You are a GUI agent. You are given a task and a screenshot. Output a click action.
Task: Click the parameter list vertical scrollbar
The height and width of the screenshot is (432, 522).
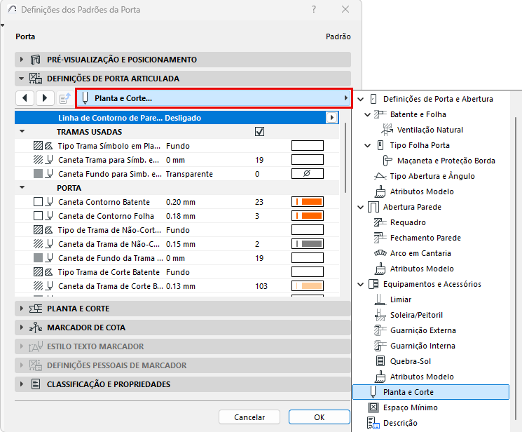345,157
